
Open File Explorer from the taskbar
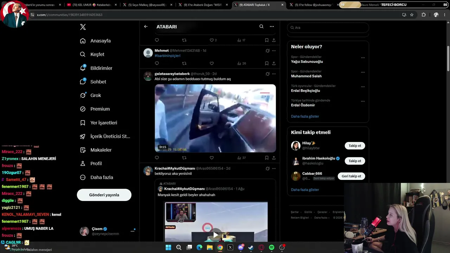210,247
